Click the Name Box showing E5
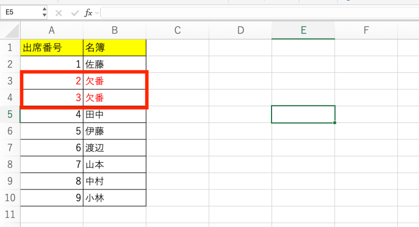 [21, 13]
